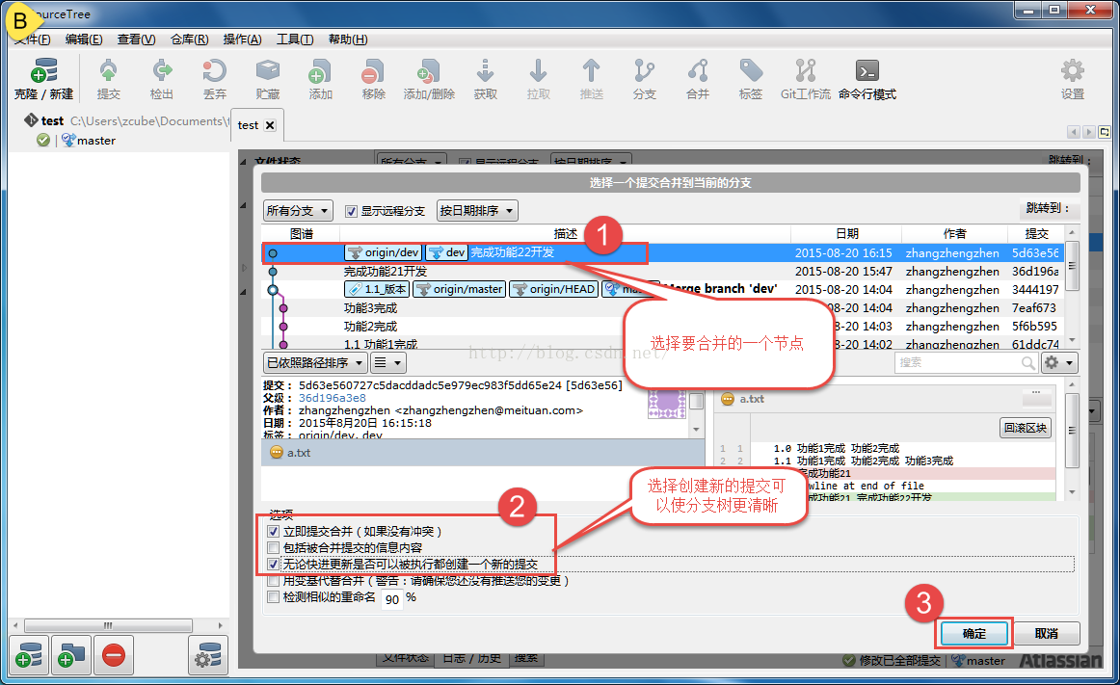Open 编辑(E) menu

[84, 40]
